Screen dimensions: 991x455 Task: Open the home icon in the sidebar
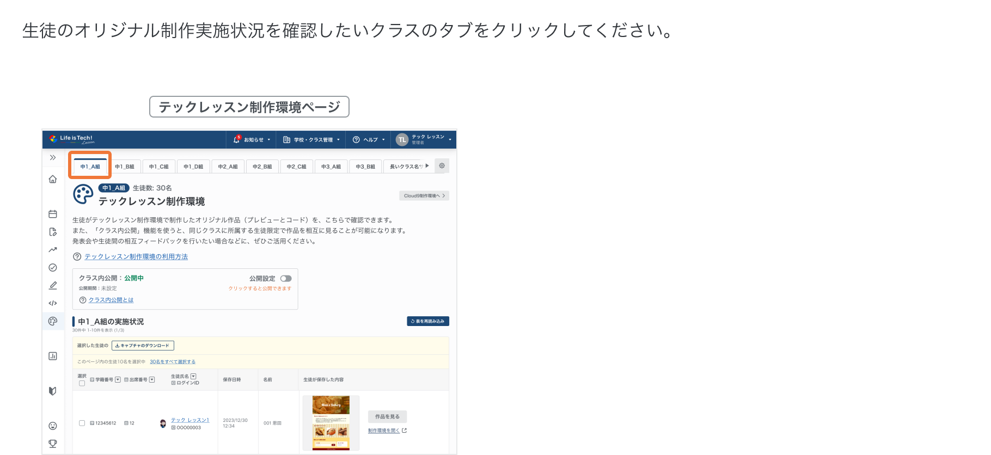53,179
